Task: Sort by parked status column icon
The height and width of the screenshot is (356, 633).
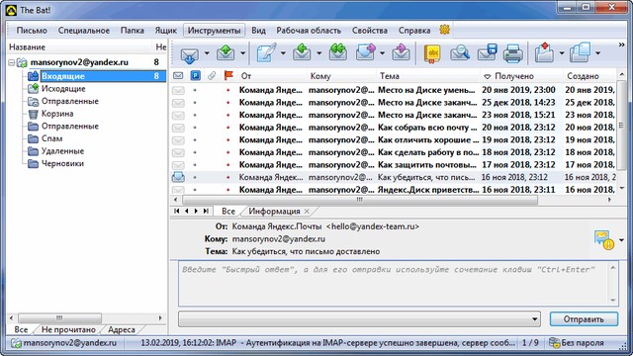Action: coord(196,75)
